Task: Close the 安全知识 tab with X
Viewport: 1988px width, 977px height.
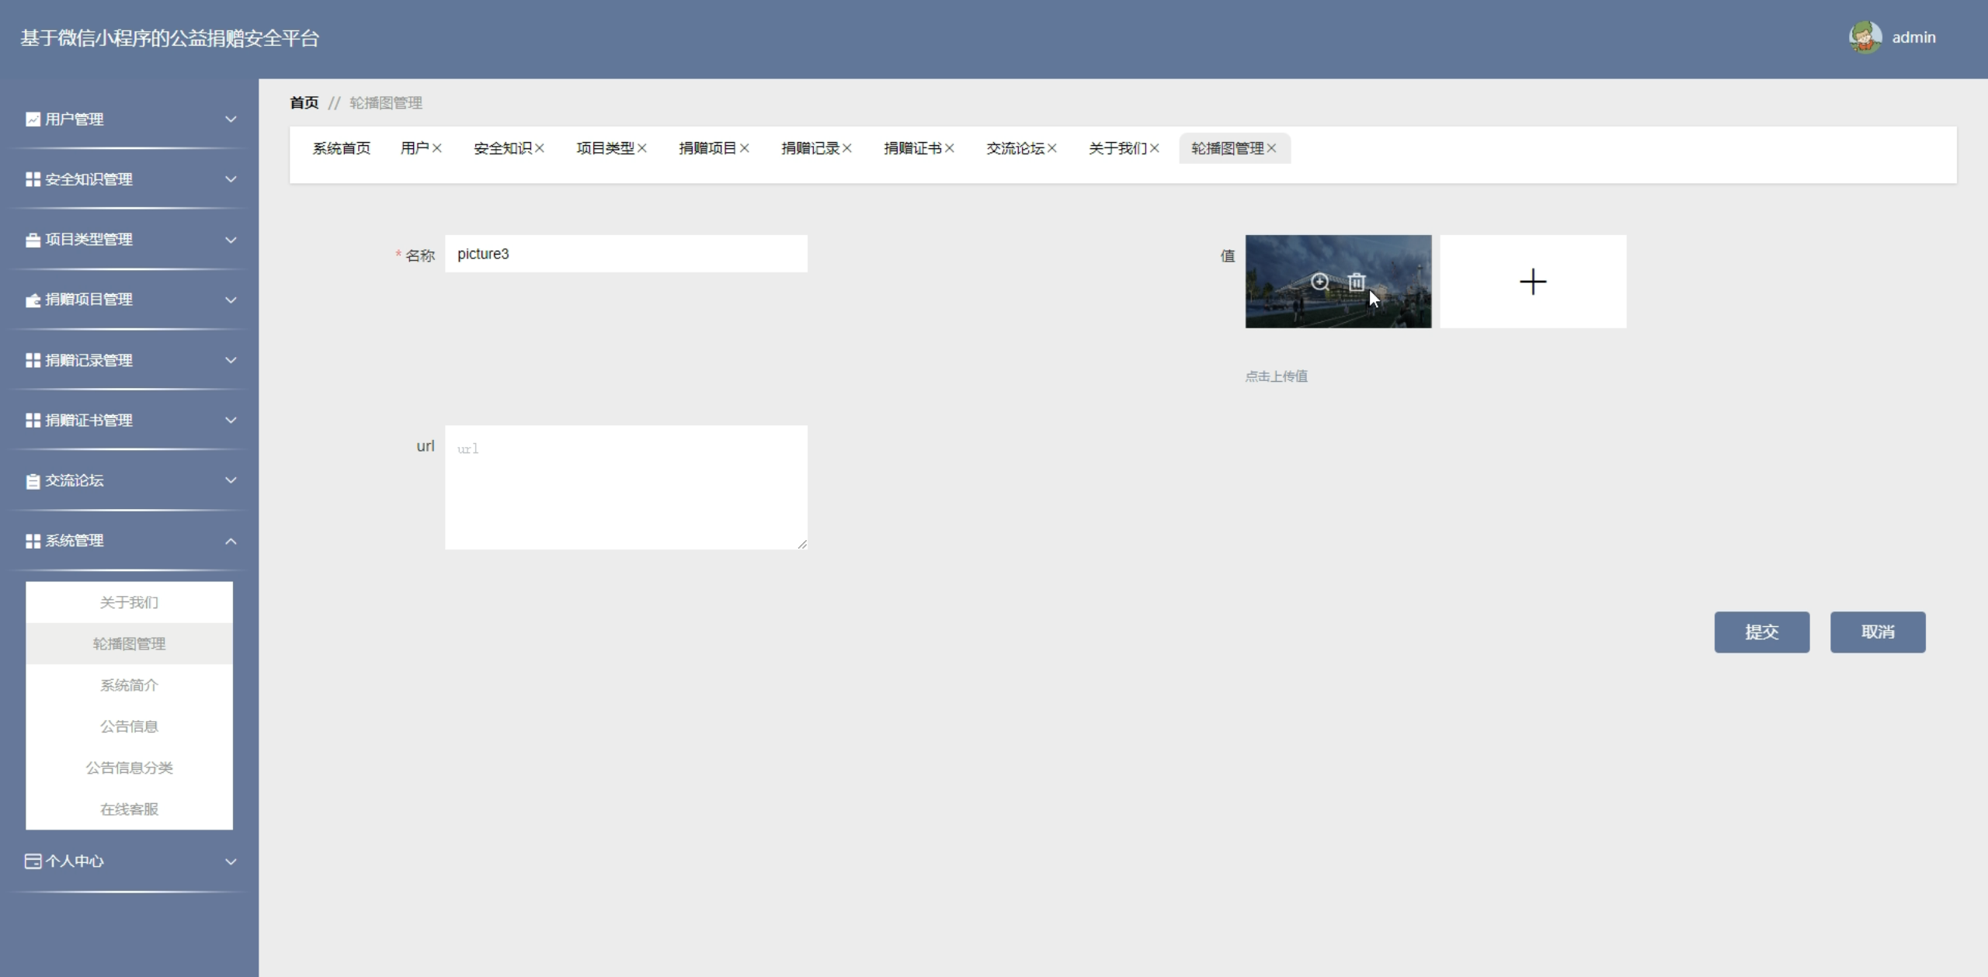Action: [x=540, y=148]
